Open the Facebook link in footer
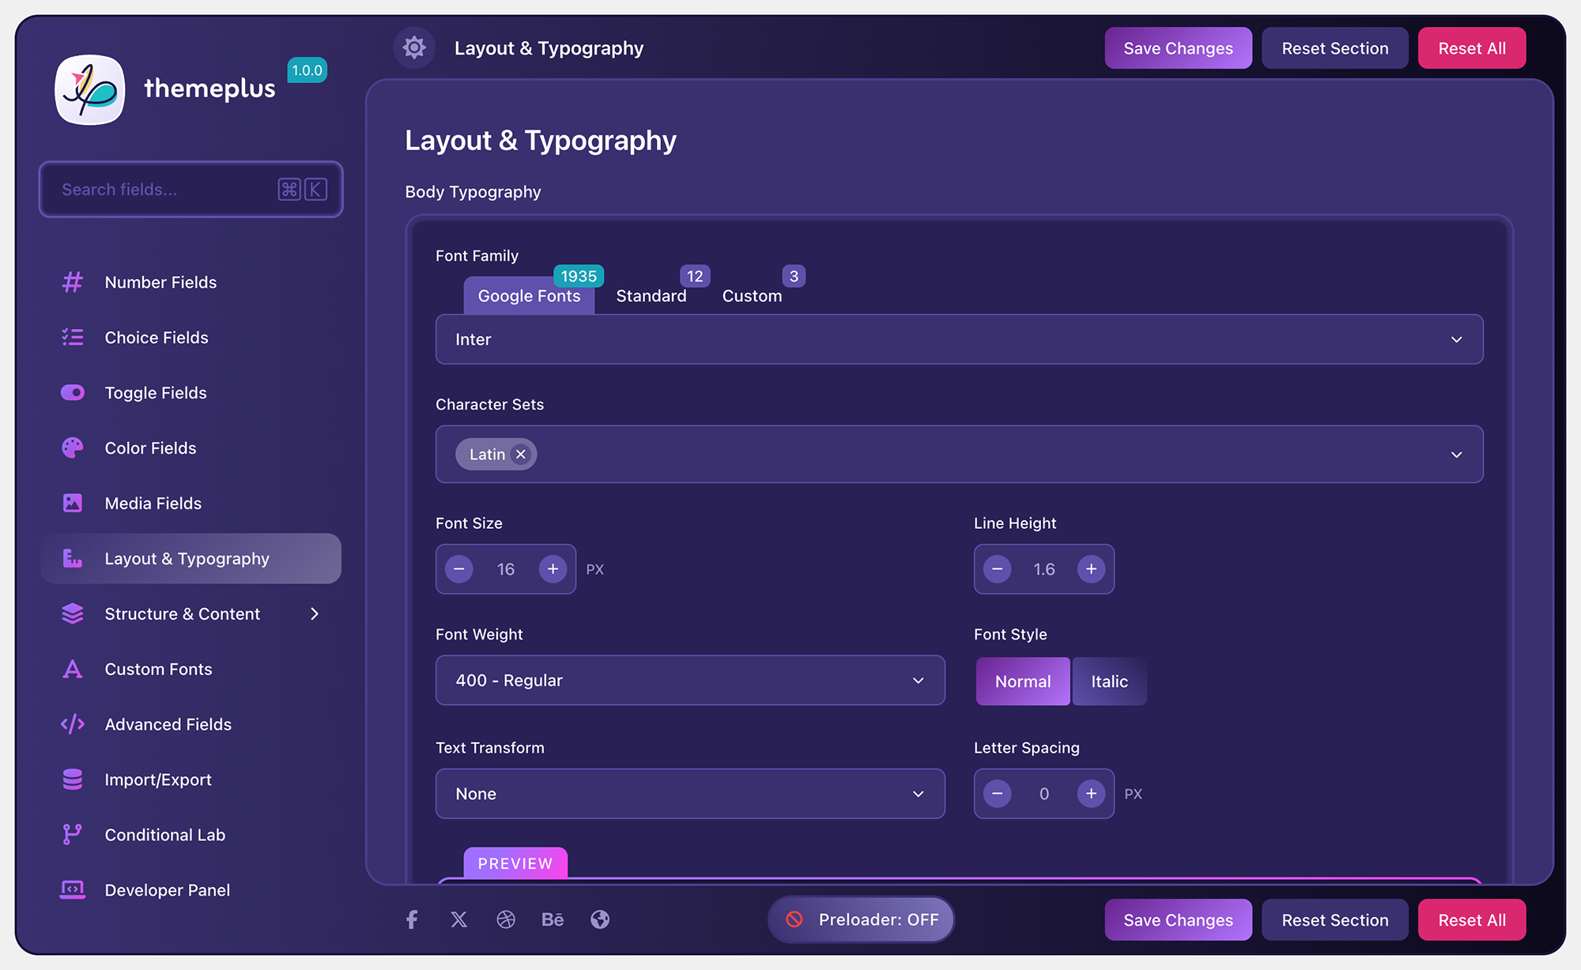 click(x=412, y=919)
